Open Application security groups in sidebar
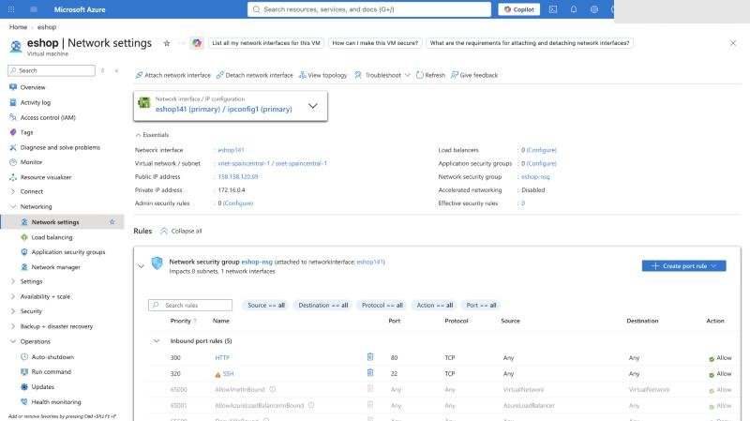This screenshot has width=750, height=421. [x=67, y=252]
